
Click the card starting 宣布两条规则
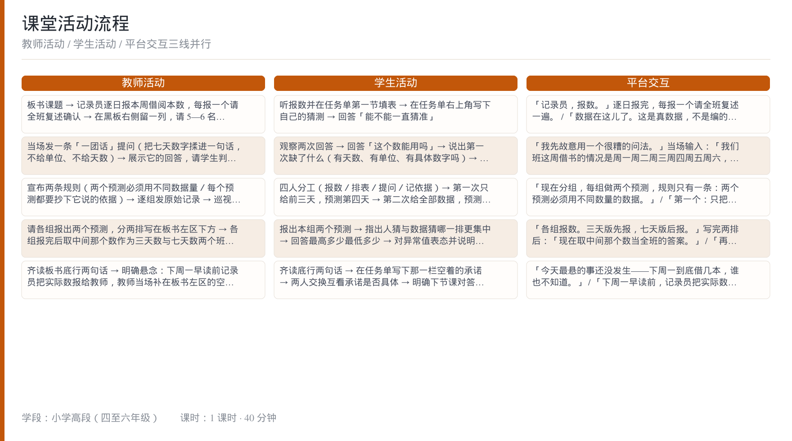[x=143, y=197]
